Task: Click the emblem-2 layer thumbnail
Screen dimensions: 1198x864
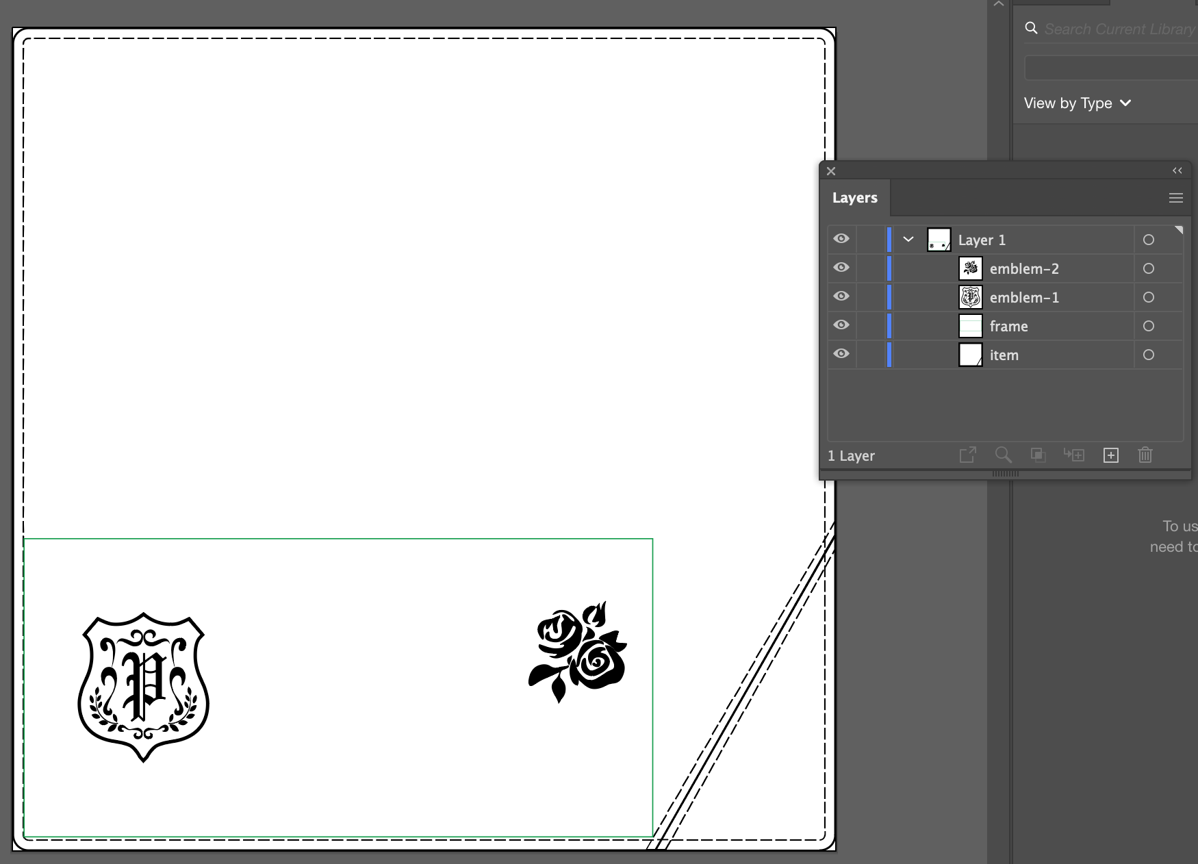Action: pos(970,268)
